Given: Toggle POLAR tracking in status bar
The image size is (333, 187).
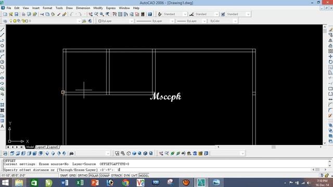Looking at the screenshot, I should 94,176.
